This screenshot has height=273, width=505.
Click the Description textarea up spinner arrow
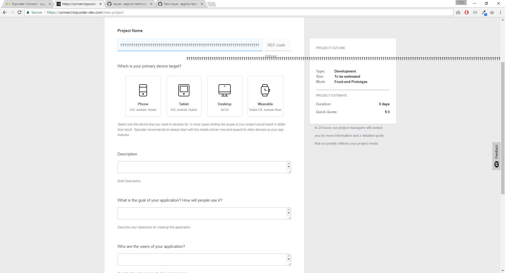pos(289,163)
